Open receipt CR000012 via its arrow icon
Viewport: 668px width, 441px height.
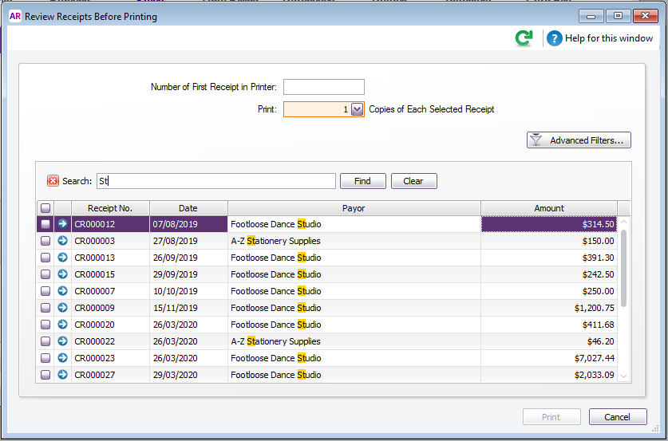(62, 224)
